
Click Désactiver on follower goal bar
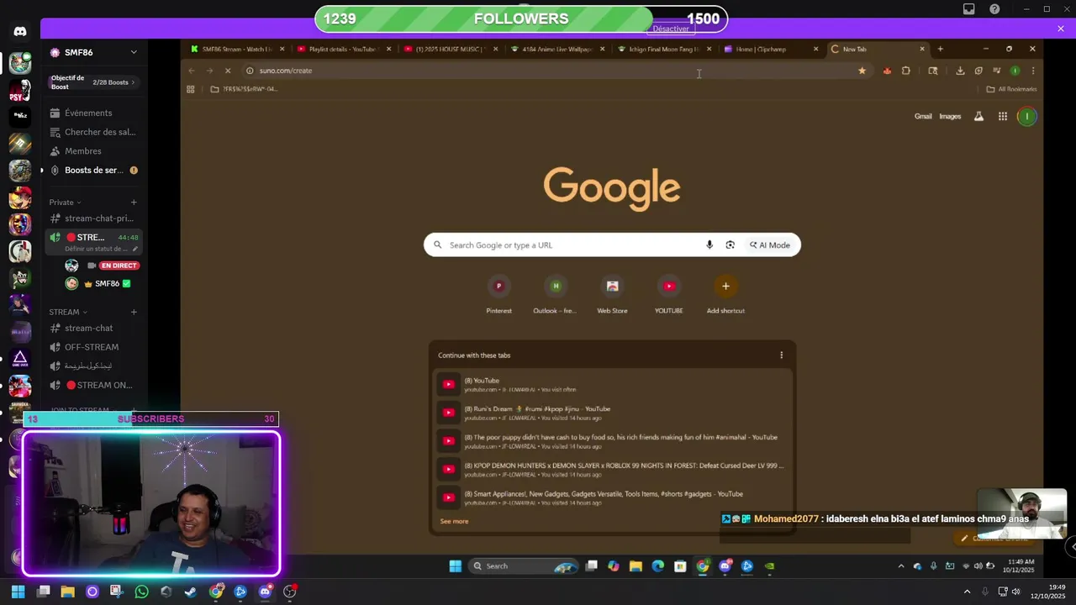tap(671, 29)
